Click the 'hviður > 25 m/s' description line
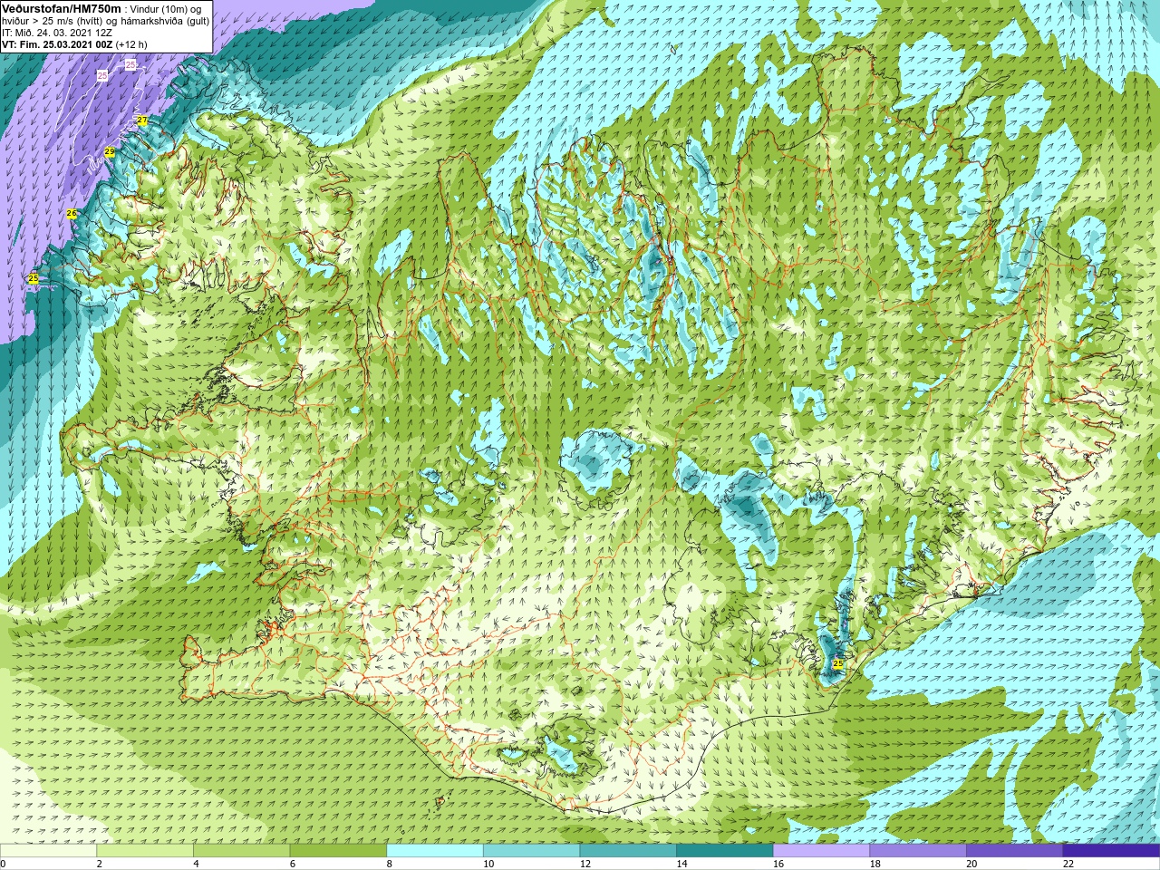This screenshot has width=1160, height=870. pos(105,21)
